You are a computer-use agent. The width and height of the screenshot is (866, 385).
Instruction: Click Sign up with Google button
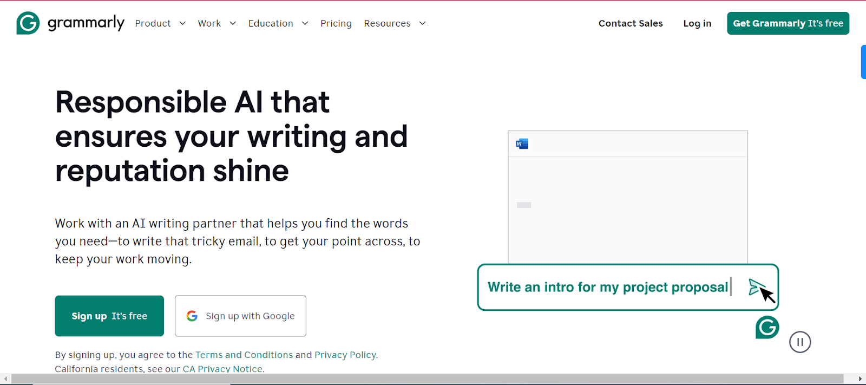(x=240, y=316)
